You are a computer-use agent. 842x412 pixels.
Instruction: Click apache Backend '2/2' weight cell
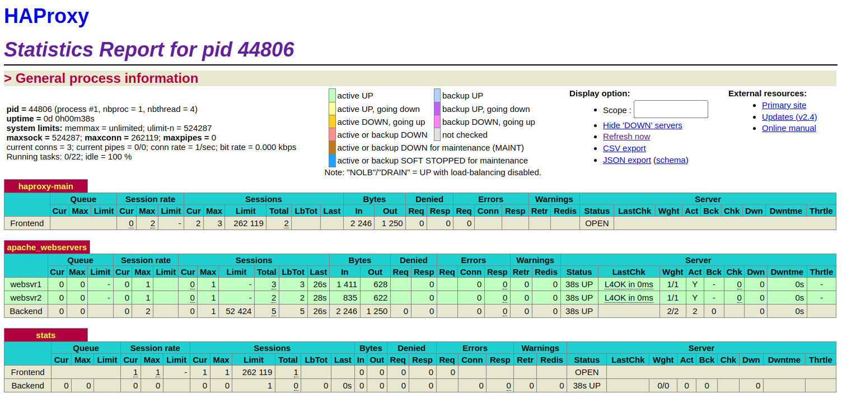[673, 311]
